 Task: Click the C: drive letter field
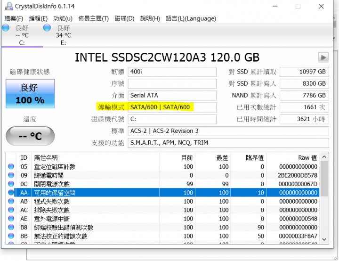[172, 119]
